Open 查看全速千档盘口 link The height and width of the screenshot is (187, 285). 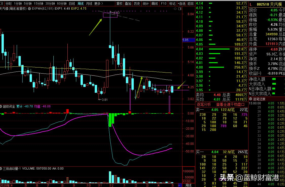pos(230,104)
